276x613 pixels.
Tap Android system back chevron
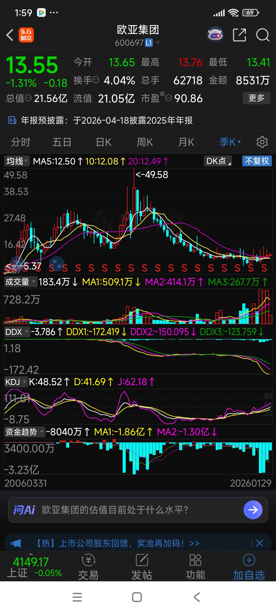(197, 597)
